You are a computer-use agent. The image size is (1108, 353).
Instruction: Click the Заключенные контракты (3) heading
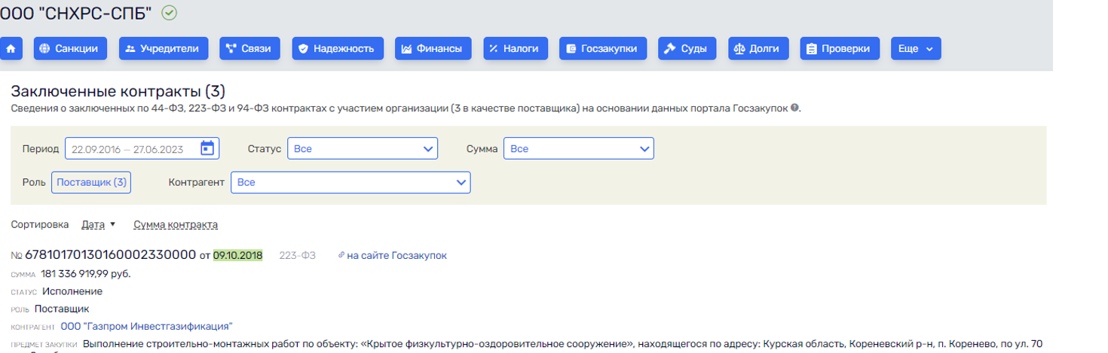pyautogui.click(x=118, y=92)
